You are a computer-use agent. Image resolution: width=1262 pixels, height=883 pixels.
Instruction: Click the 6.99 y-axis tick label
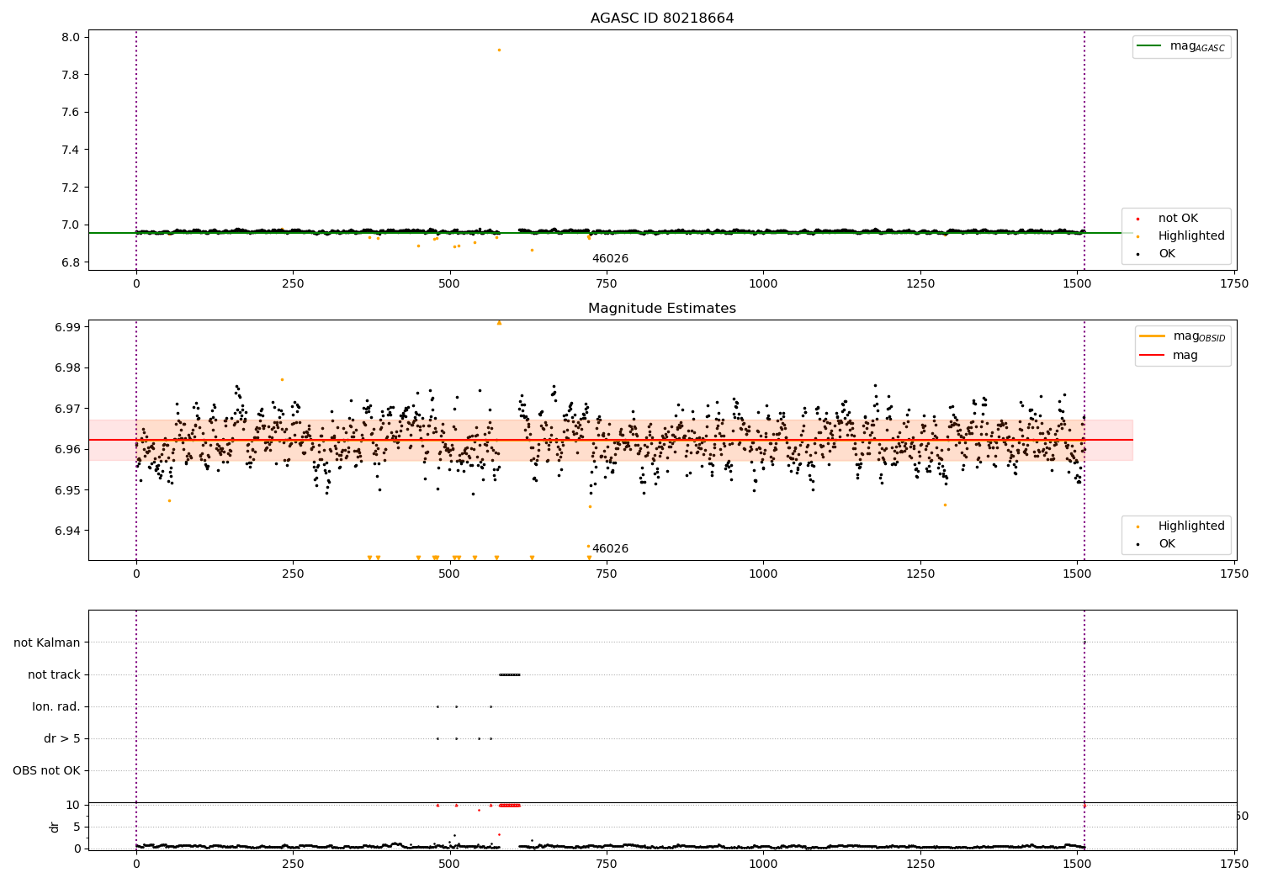[67, 327]
